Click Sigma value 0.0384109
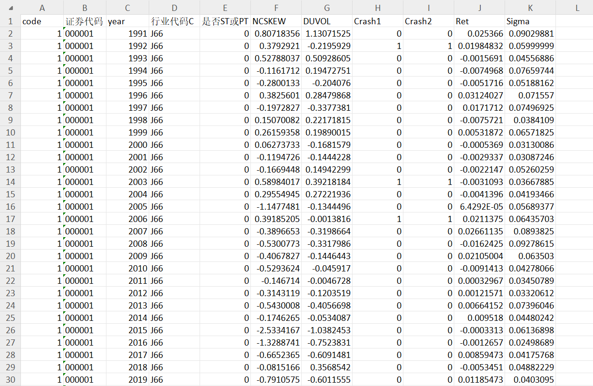593x386 pixels. point(530,120)
